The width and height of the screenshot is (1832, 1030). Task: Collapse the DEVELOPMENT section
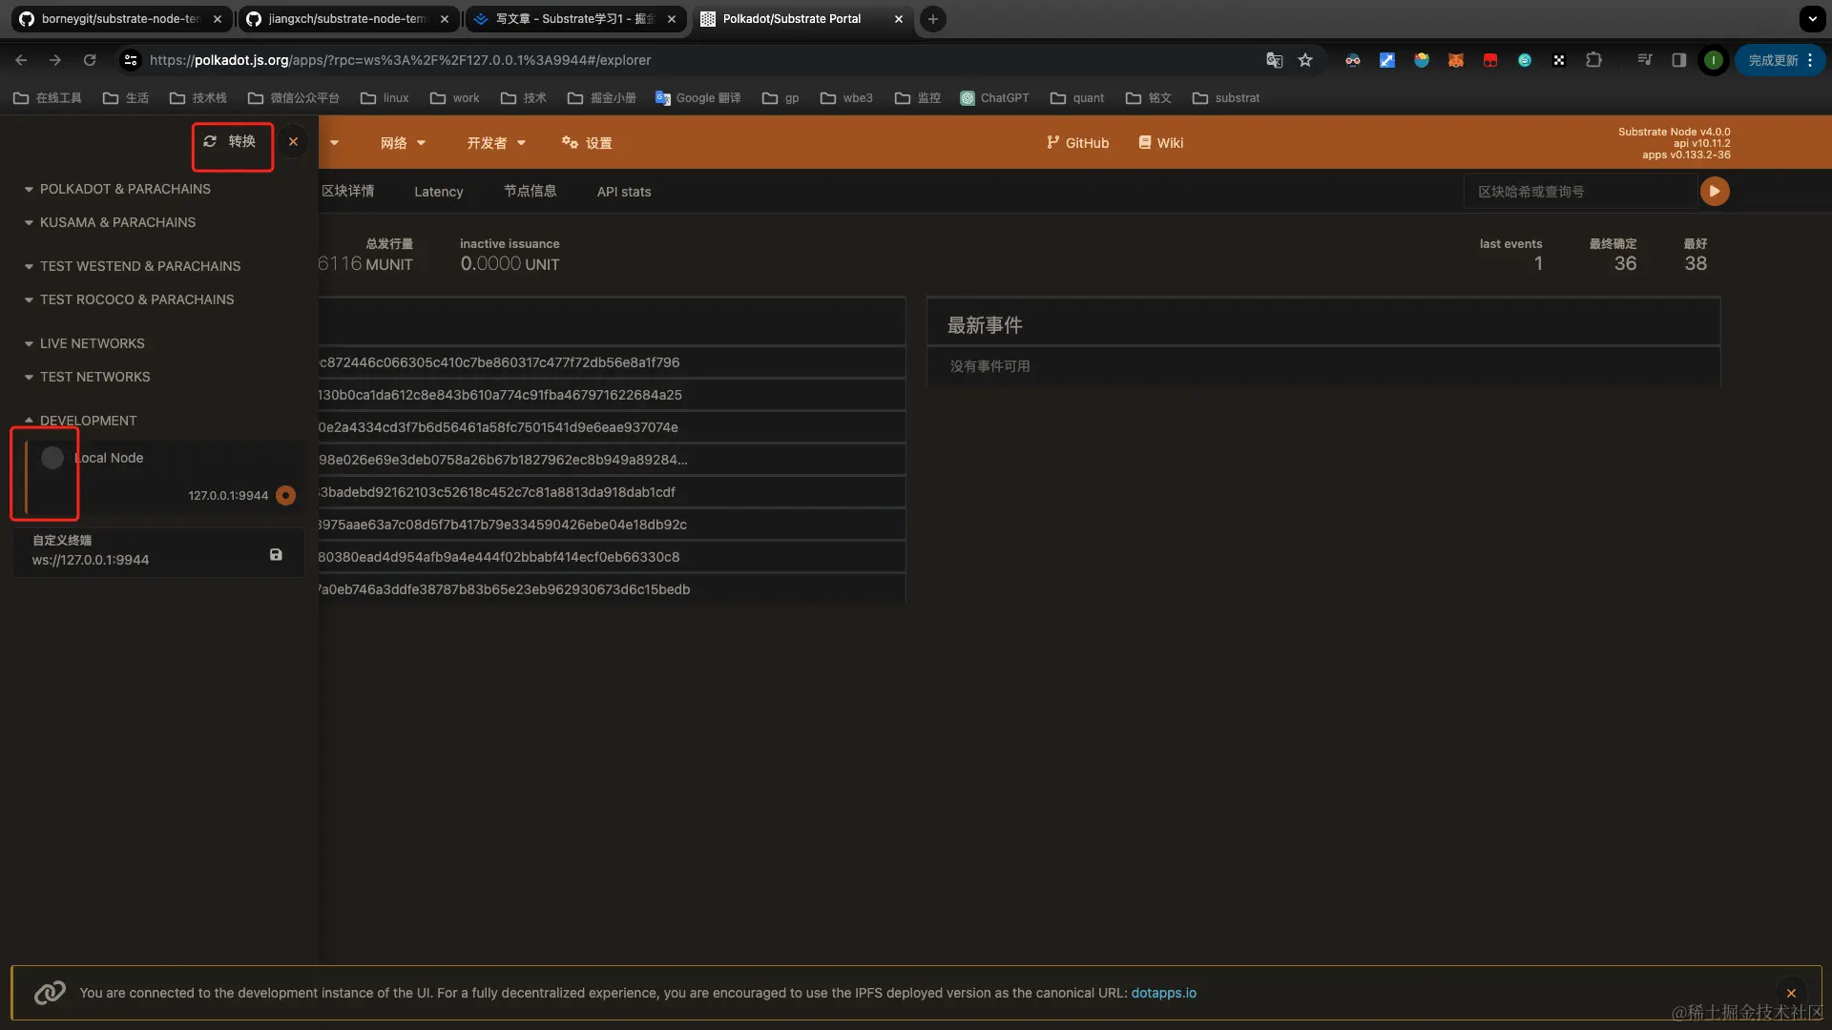point(87,421)
